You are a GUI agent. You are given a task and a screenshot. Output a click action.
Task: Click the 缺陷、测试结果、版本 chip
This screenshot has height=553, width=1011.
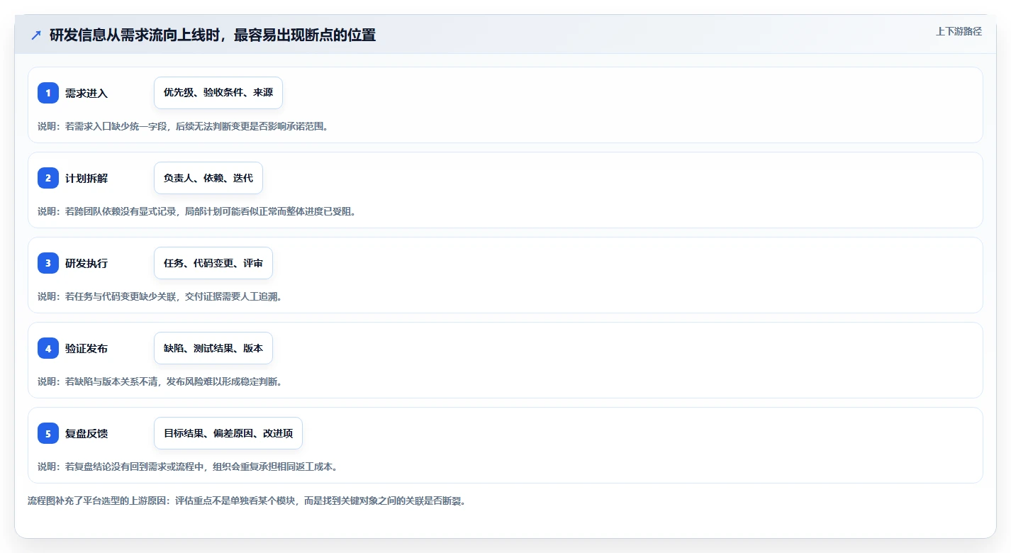(213, 348)
